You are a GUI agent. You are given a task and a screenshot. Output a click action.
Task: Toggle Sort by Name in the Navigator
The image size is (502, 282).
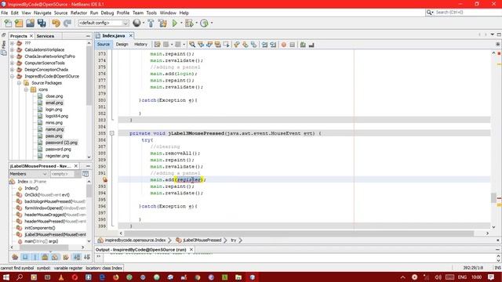pyautogui.click(x=77, y=257)
